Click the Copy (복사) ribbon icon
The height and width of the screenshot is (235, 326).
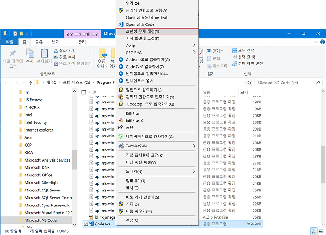click(30, 53)
